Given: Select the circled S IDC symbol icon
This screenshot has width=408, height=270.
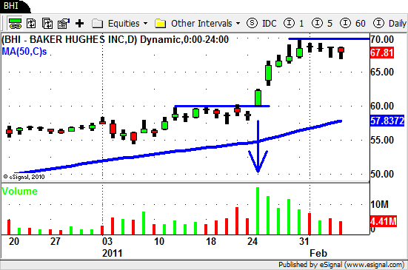Looking at the screenshot, I should [x=252, y=23].
